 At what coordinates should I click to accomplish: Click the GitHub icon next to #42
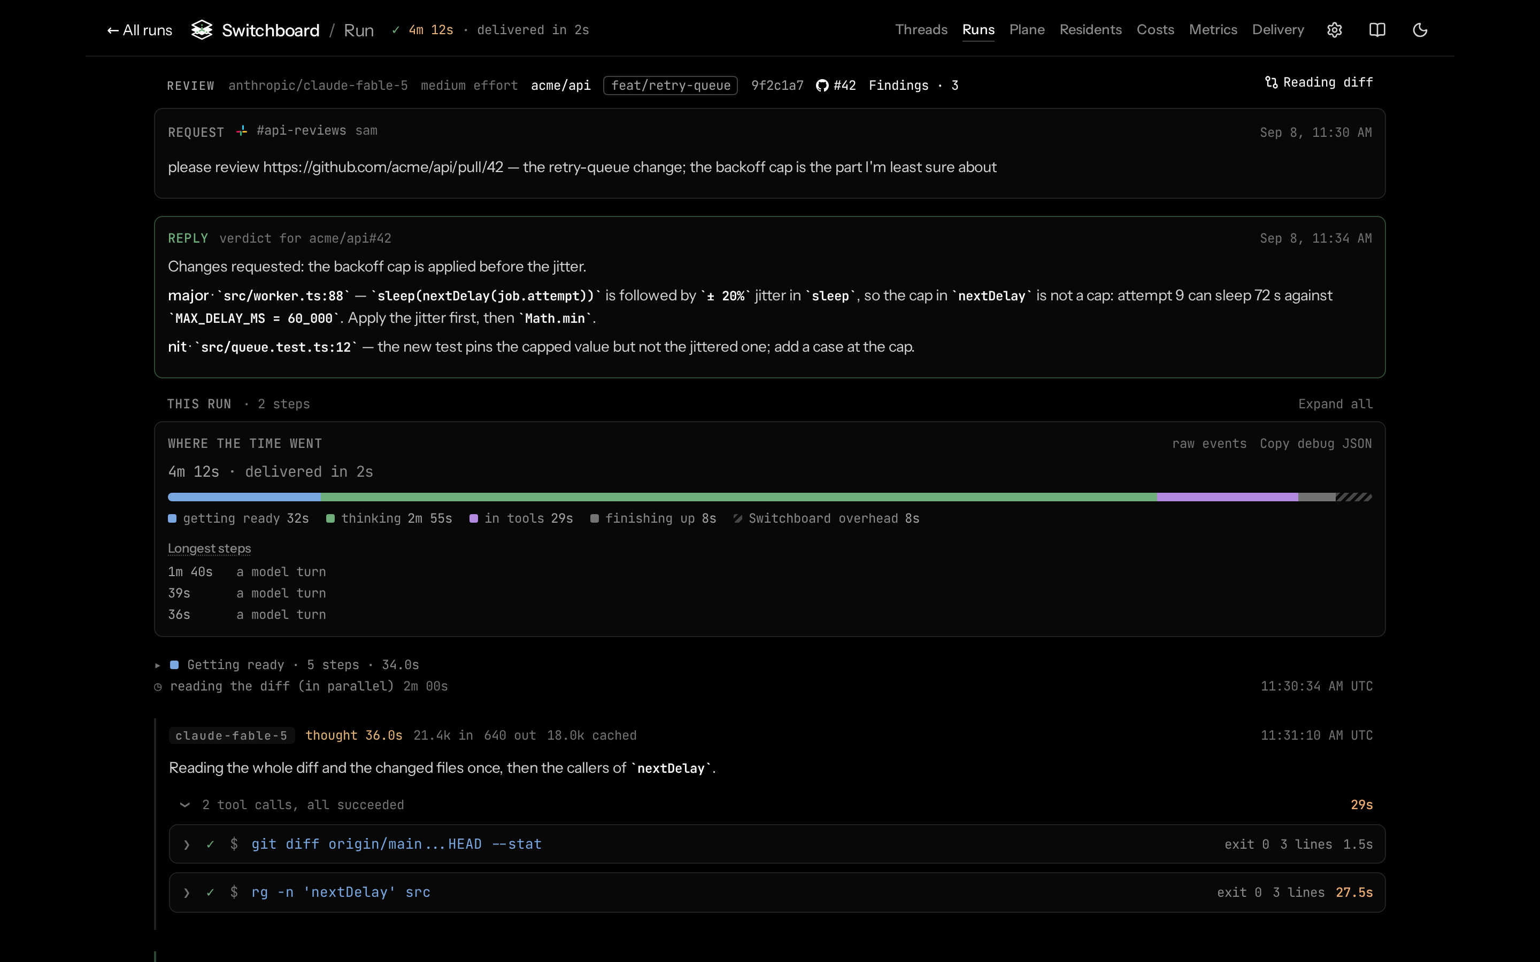[822, 86]
